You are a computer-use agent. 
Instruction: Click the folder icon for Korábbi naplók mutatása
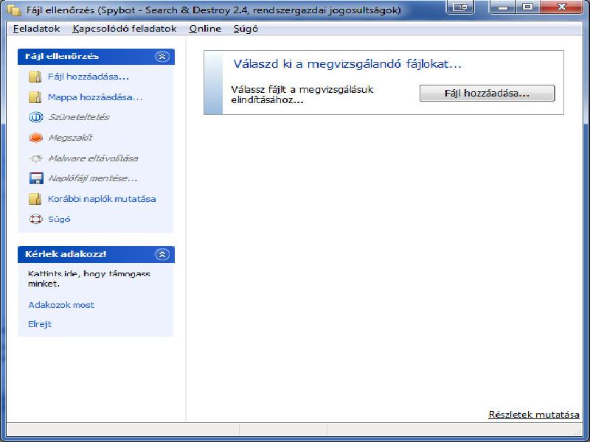point(35,199)
